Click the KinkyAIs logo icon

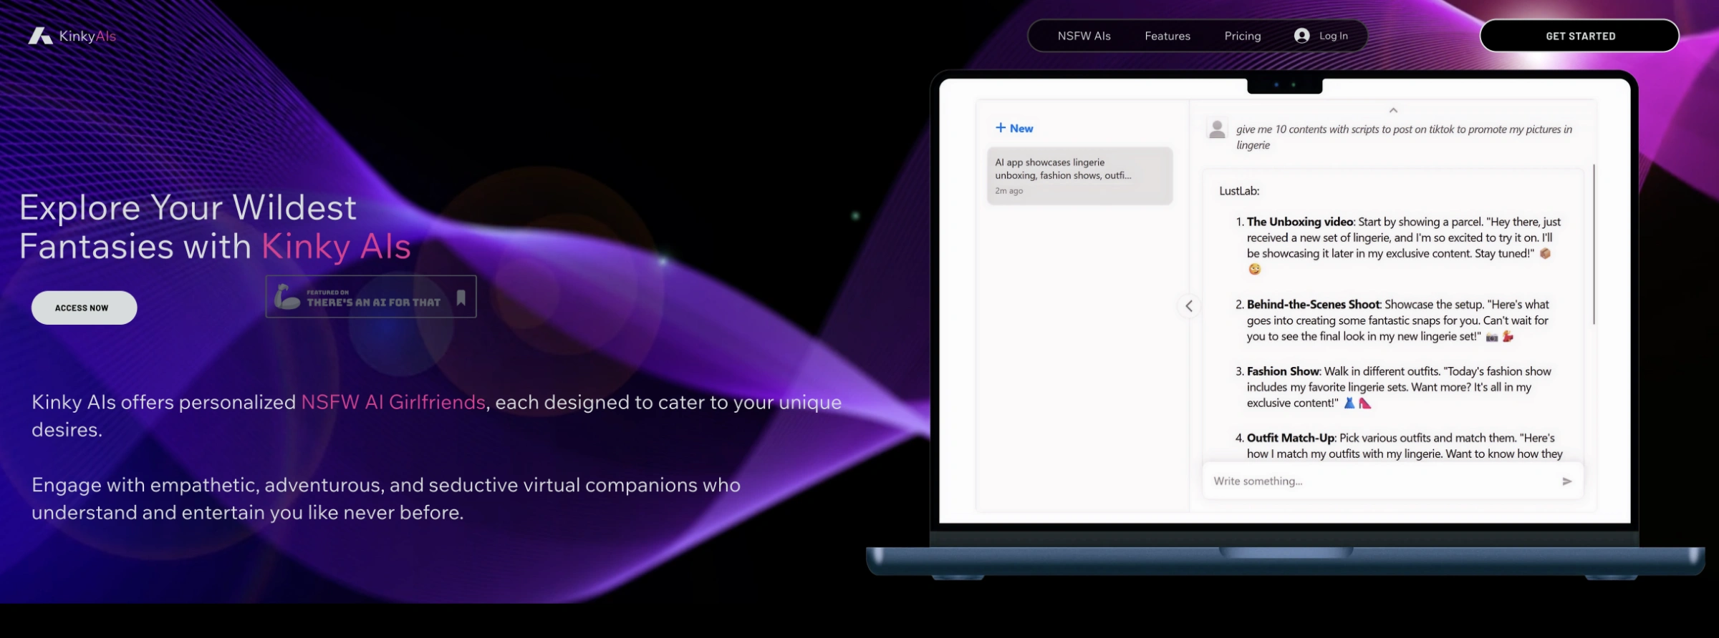[40, 36]
